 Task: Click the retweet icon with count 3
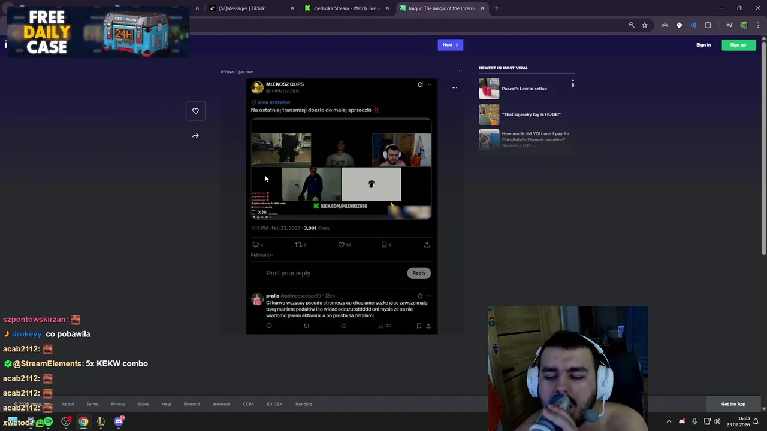point(298,245)
